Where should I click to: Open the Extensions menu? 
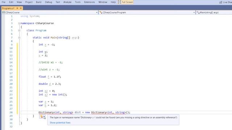coord(90,2)
